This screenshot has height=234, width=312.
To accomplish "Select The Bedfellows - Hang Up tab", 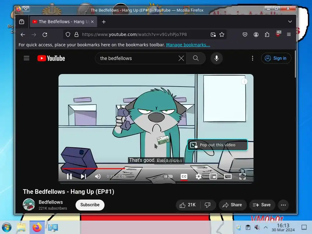I will click(x=63, y=22).
